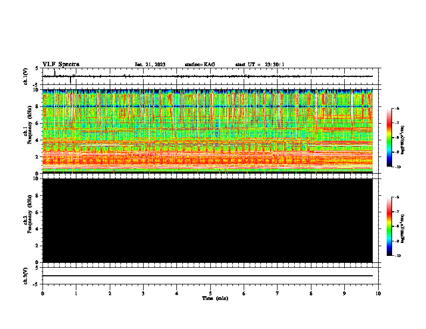This screenshot has height=329, width=426.
Task: Click time axis tick label '3'
Action: (x=143, y=294)
